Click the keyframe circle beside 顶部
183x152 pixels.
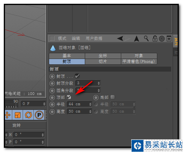tap(52, 98)
